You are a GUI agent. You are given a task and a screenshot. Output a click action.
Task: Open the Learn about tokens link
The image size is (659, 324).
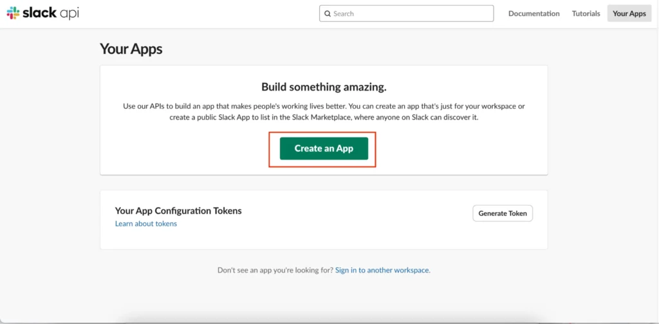145,224
